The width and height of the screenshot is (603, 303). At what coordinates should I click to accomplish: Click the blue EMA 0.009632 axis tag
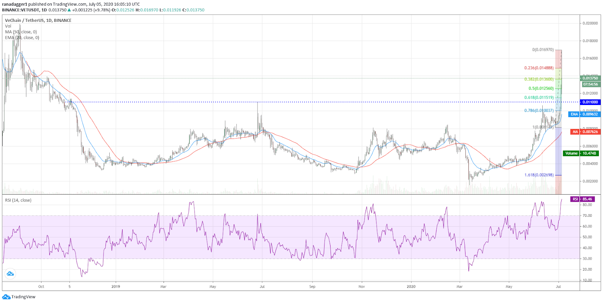pos(584,114)
